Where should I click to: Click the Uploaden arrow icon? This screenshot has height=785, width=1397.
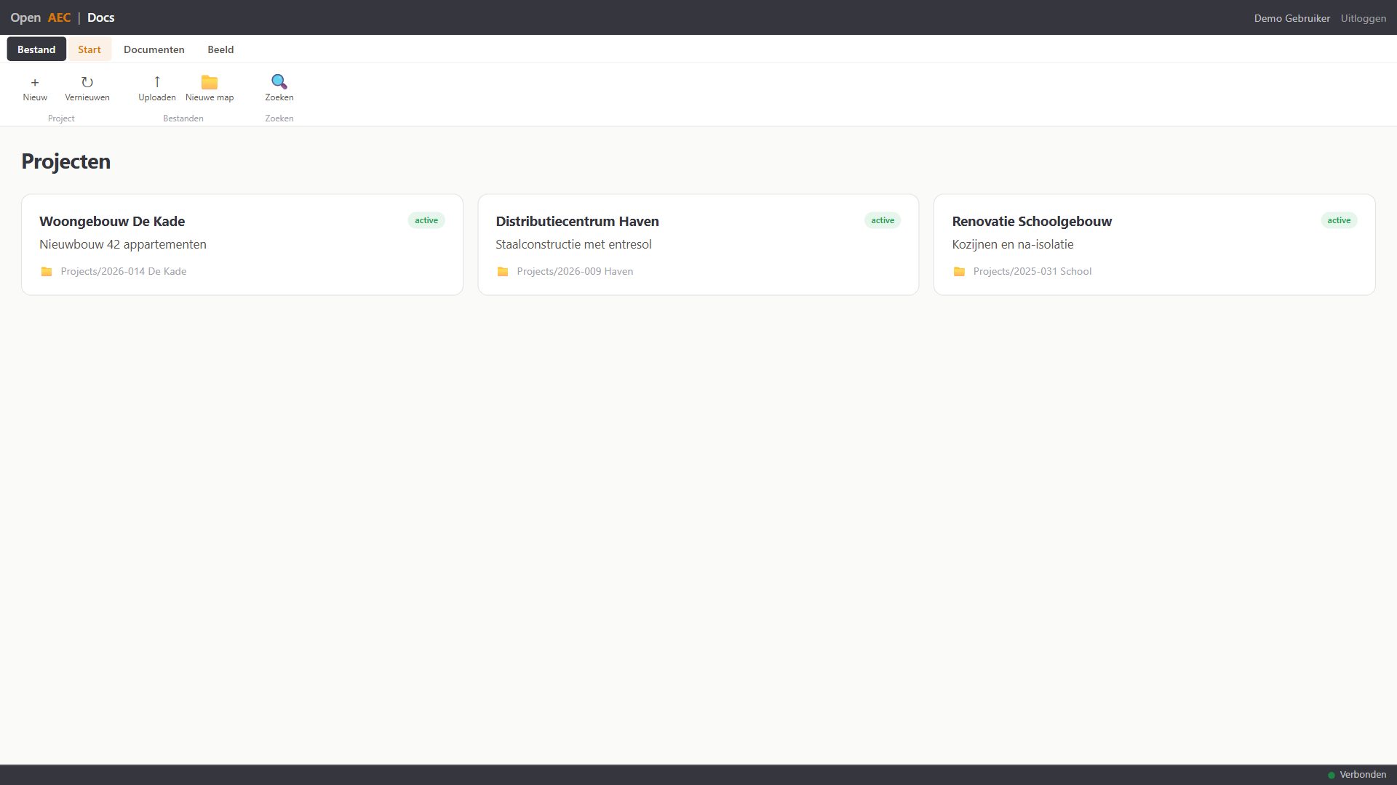pyautogui.click(x=157, y=82)
